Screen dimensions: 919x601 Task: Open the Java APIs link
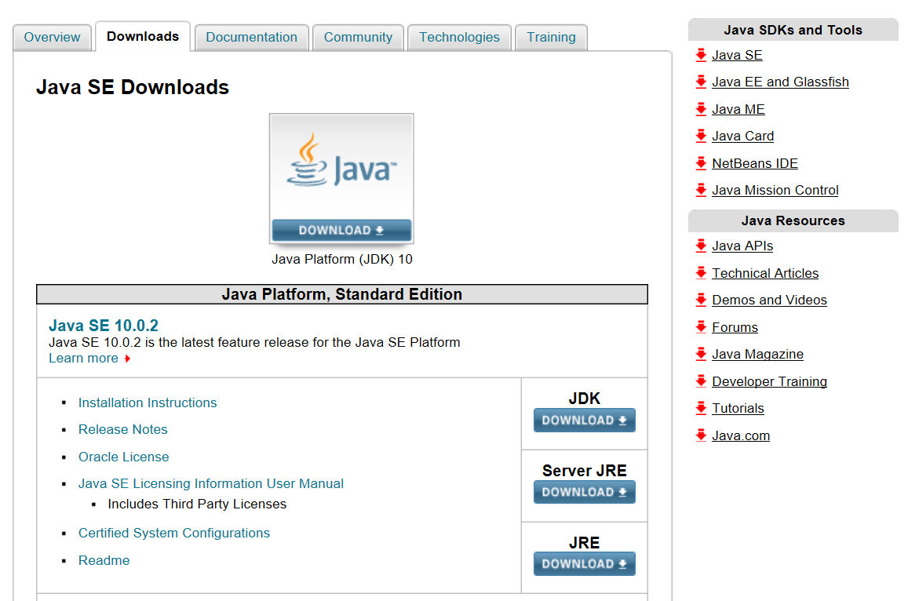coord(742,246)
